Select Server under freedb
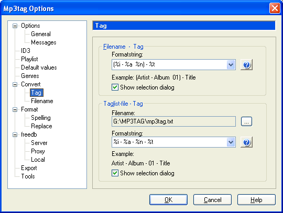Viewport: 283px width, 213px height. [39, 143]
